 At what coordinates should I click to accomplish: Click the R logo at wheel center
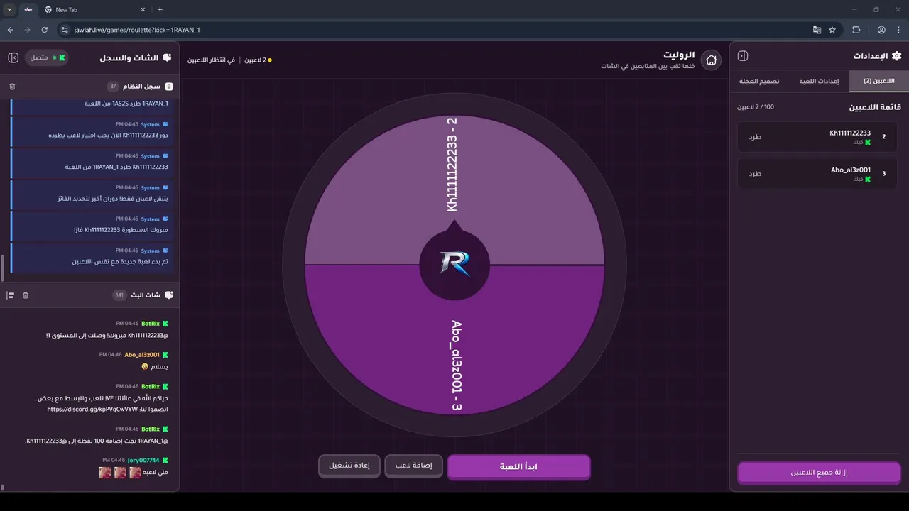(x=454, y=264)
